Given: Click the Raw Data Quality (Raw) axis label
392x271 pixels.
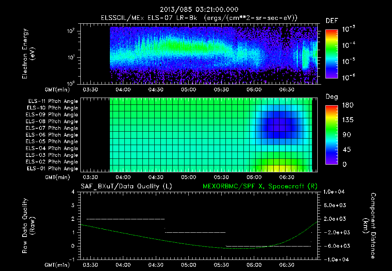Looking at the screenshot, I should (28, 225).
